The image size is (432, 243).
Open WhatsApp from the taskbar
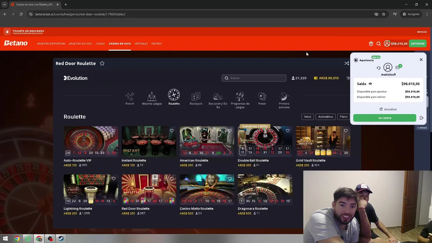point(28,239)
